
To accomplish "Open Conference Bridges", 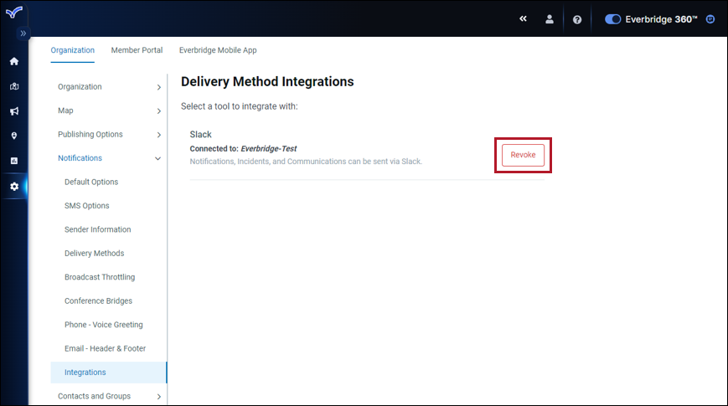I will tap(98, 301).
